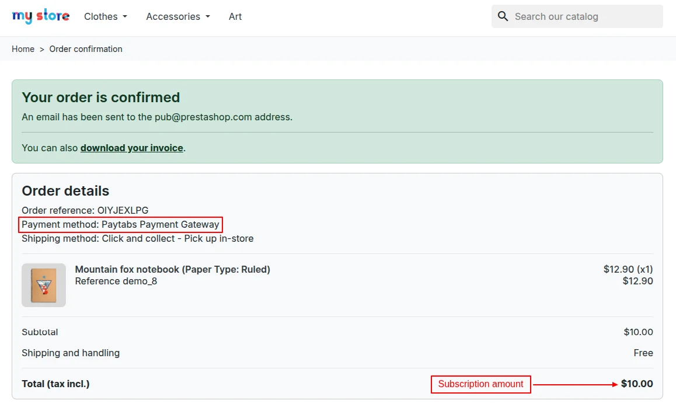The width and height of the screenshot is (676, 414).
Task: Click Mountain fox notebook product name
Action: [x=172, y=269]
